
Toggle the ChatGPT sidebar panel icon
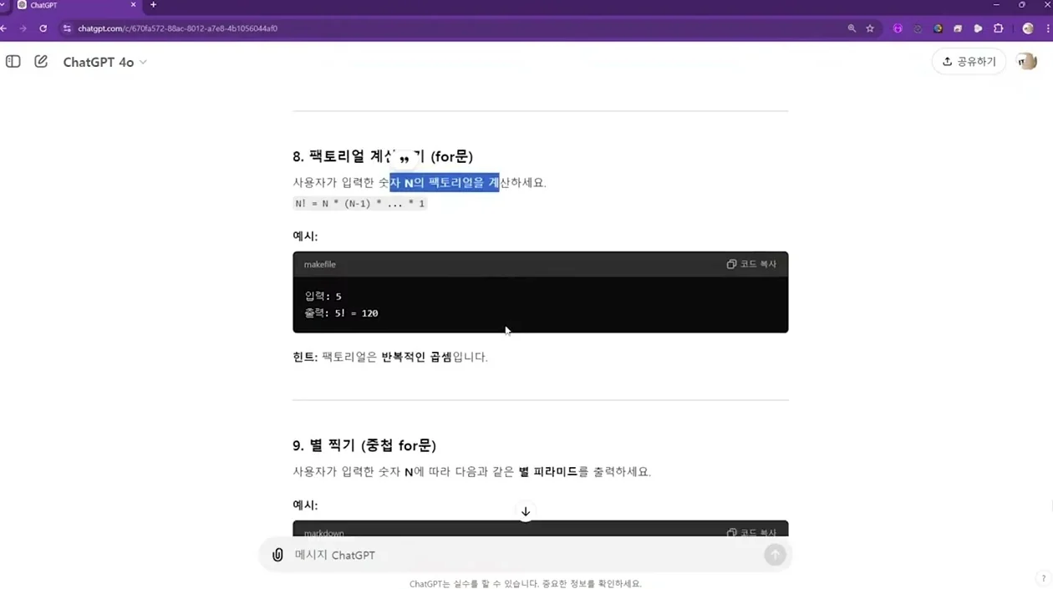click(x=13, y=62)
